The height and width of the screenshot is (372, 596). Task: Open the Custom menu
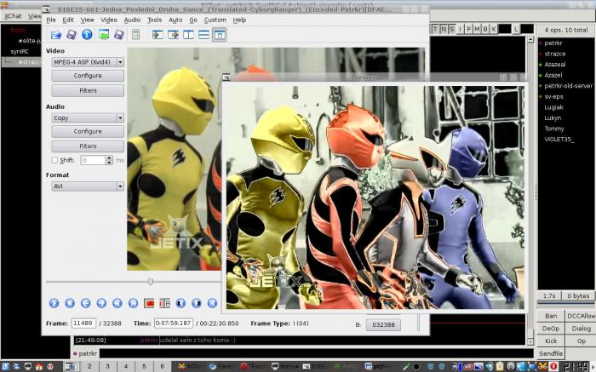[215, 20]
